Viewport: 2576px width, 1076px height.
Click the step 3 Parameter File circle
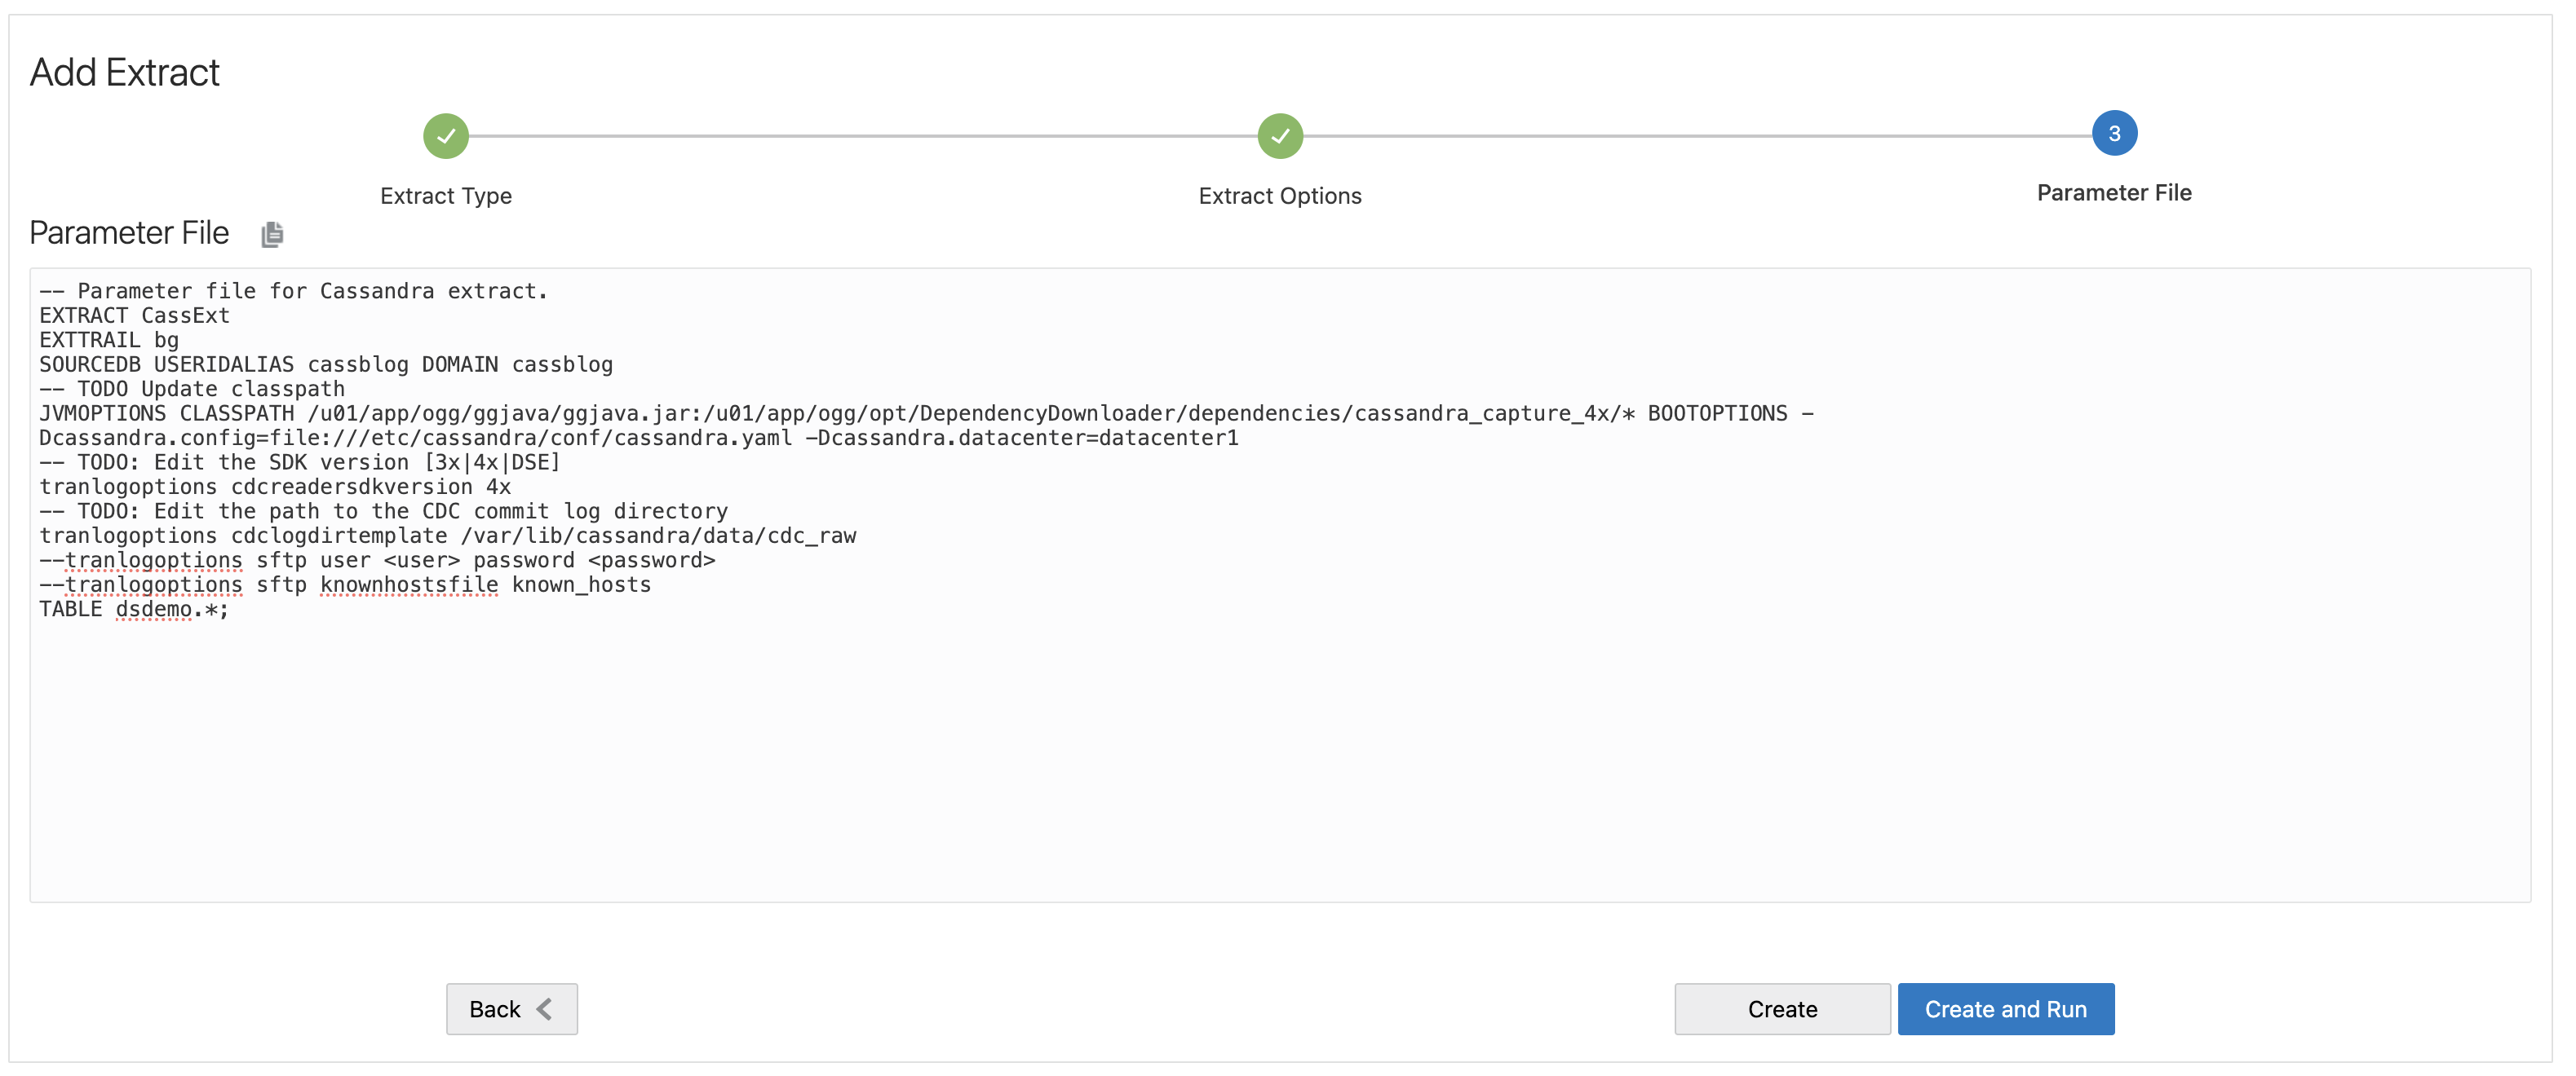2113,134
